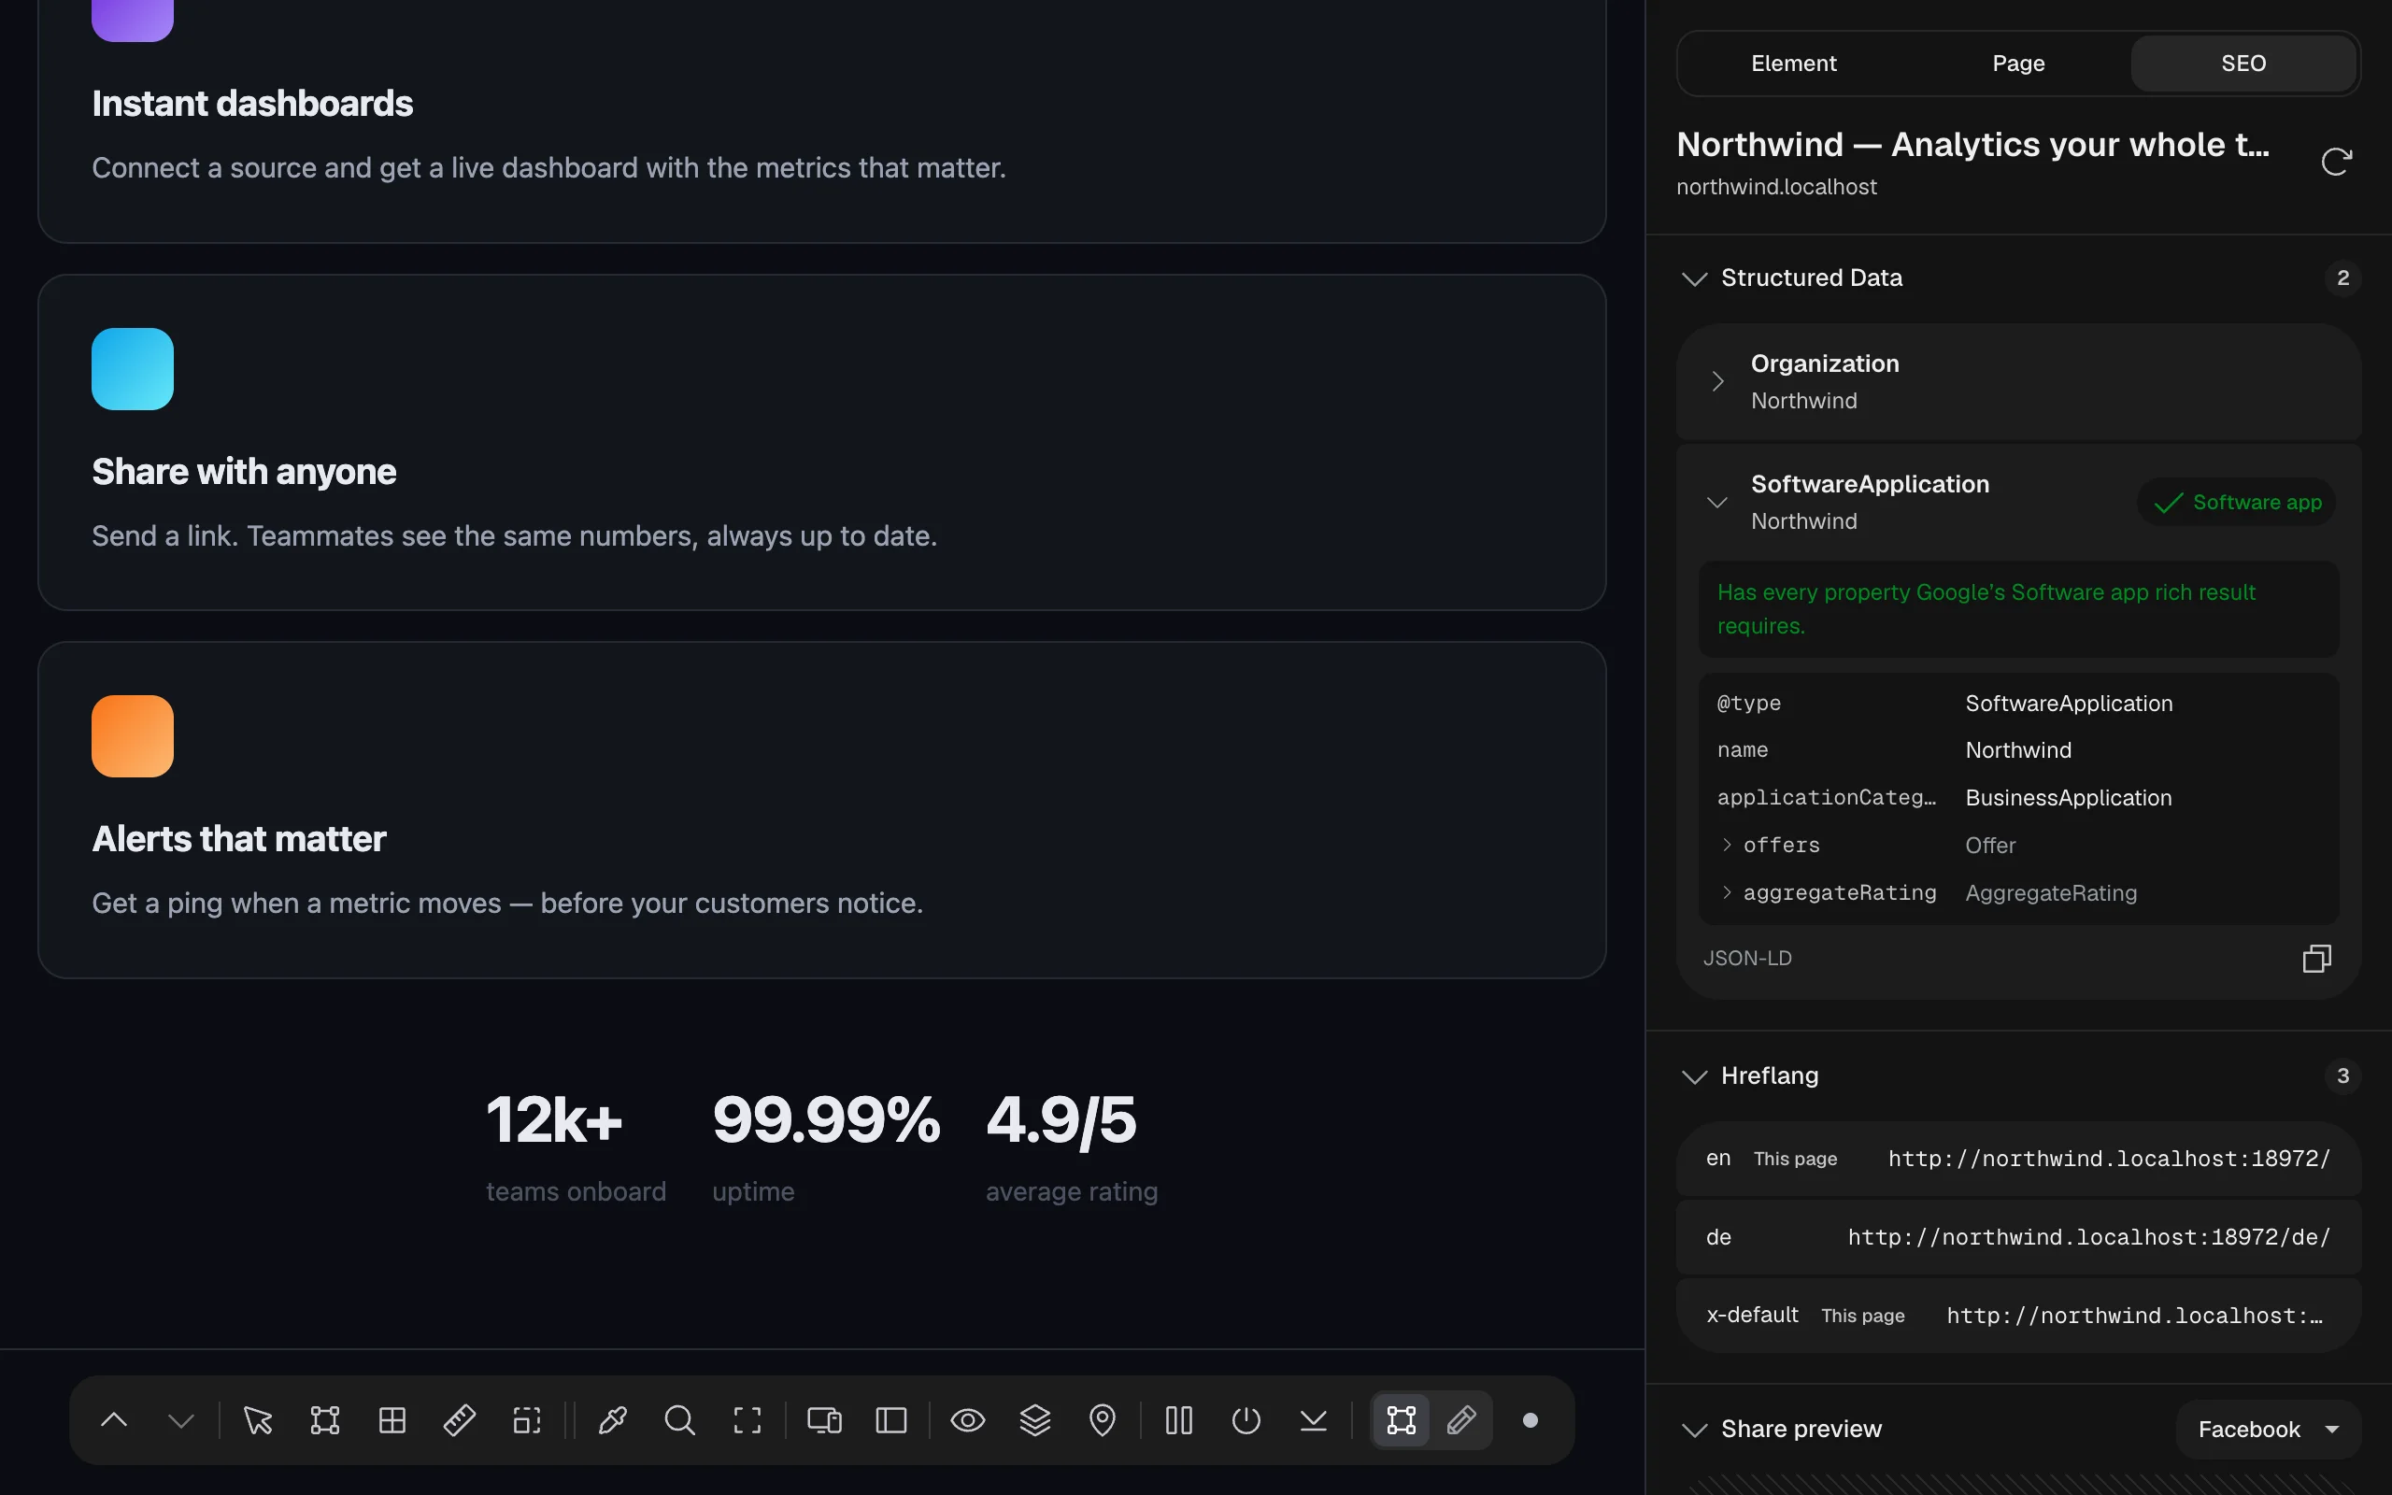Click the round dot record button
This screenshot has width=2392, height=1495.
[x=1531, y=1421]
